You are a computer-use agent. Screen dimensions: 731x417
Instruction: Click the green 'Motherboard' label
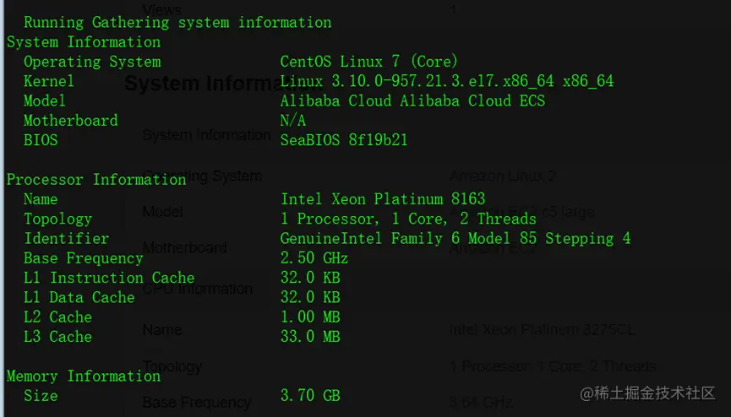[x=71, y=121]
